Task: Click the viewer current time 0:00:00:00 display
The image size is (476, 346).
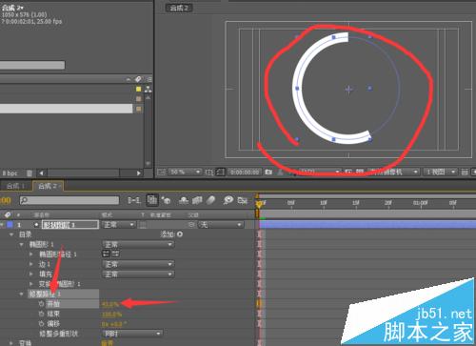Action: tap(245, 172)
